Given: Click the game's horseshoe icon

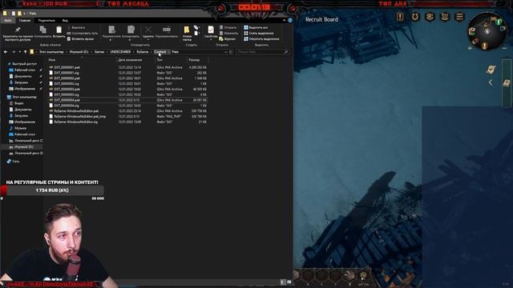Looking at the screenshot, I should click(x=415, y=17).
